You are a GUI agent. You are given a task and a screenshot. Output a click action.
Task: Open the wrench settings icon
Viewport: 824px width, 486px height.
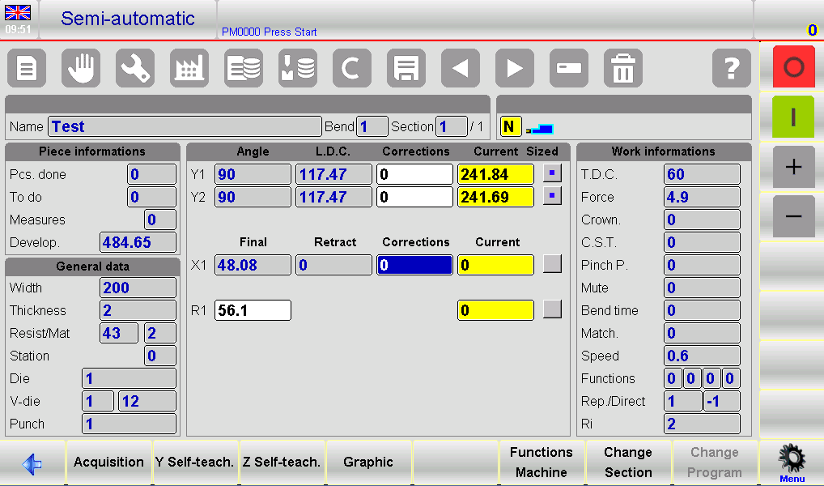[x=135, y=69]
